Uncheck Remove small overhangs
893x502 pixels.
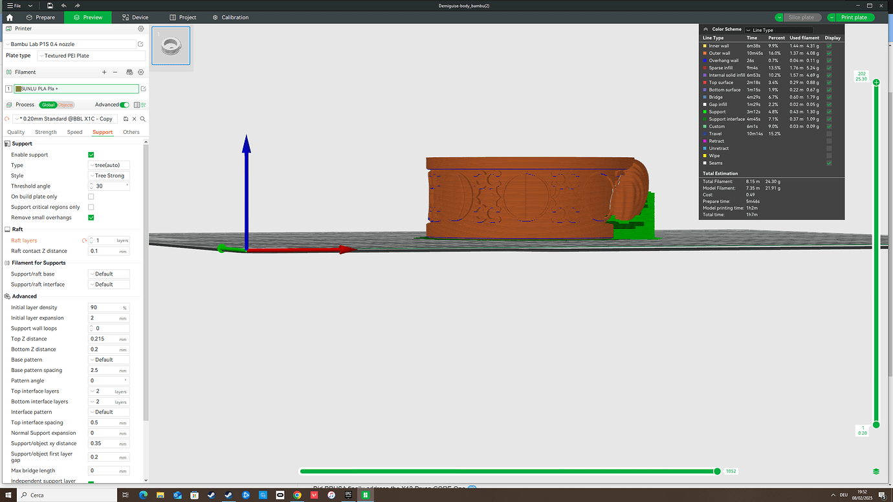(x=91, y=217)
